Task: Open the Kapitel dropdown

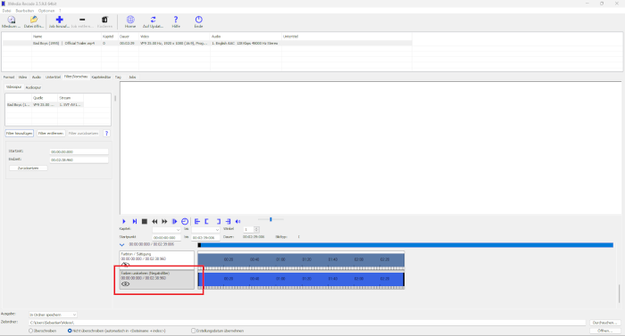Action: (167, 230)
